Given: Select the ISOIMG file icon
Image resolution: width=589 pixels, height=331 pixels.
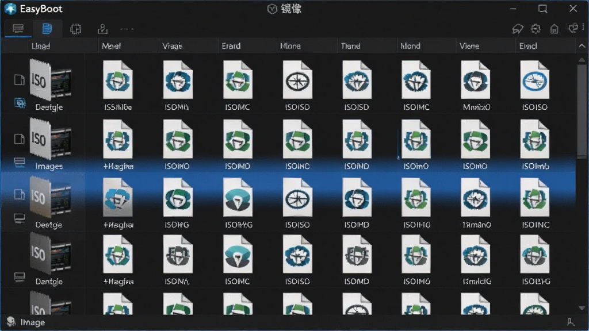Looking at the screenshot, I should click(416, 254).
